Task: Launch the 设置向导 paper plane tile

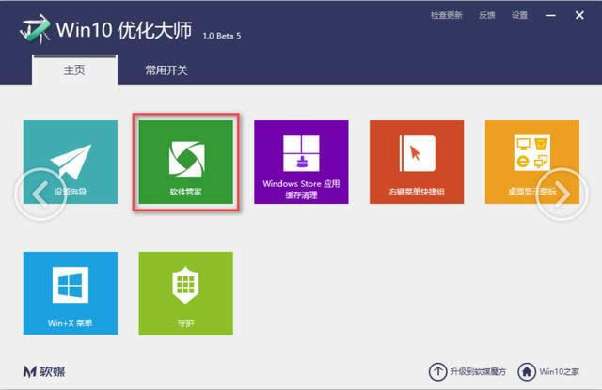Action: tap(71, 162)
